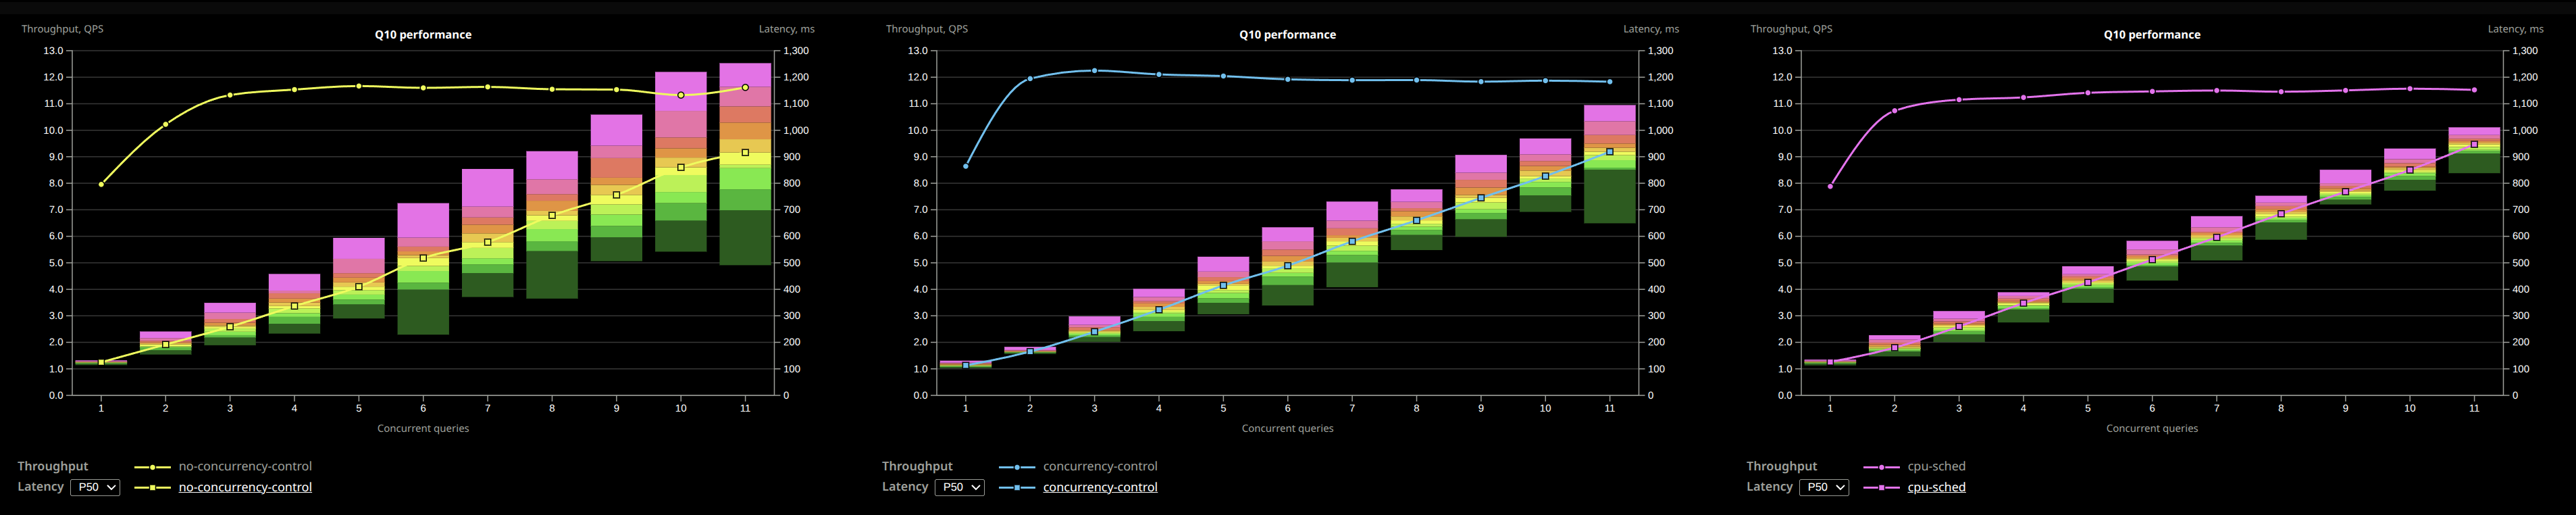
Task: Click pink circle marker icon in right chart's Throughput legend
Action: pyautogui.click(x=1881, y=467)
